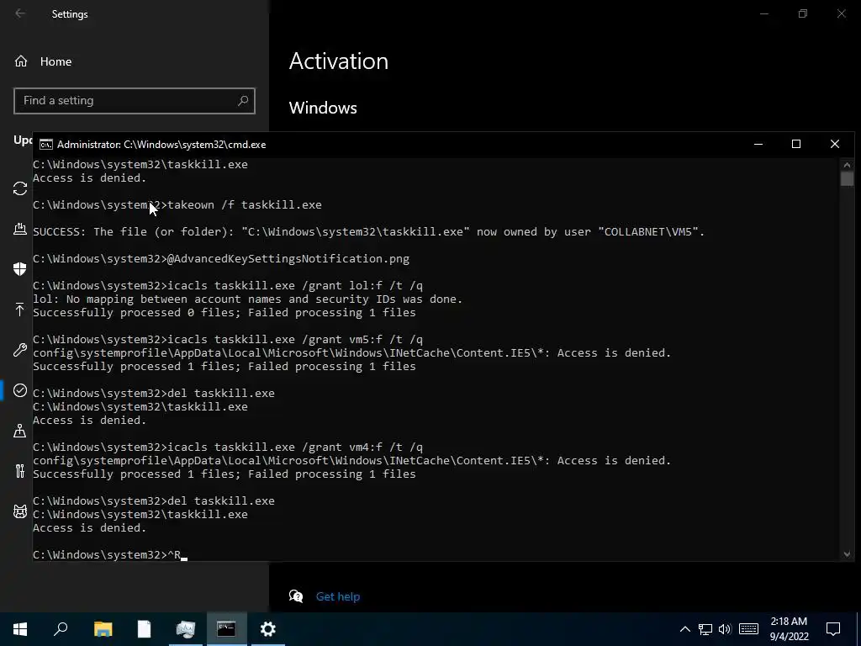Open For developers sliders icon in sidebar
The width and height of the screenshot is (861, 646).
click(x=20, y=471)
